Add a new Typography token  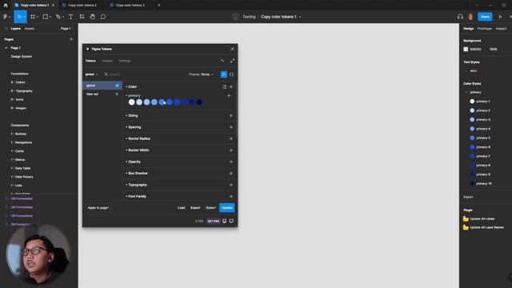click(x=231, y=185)
